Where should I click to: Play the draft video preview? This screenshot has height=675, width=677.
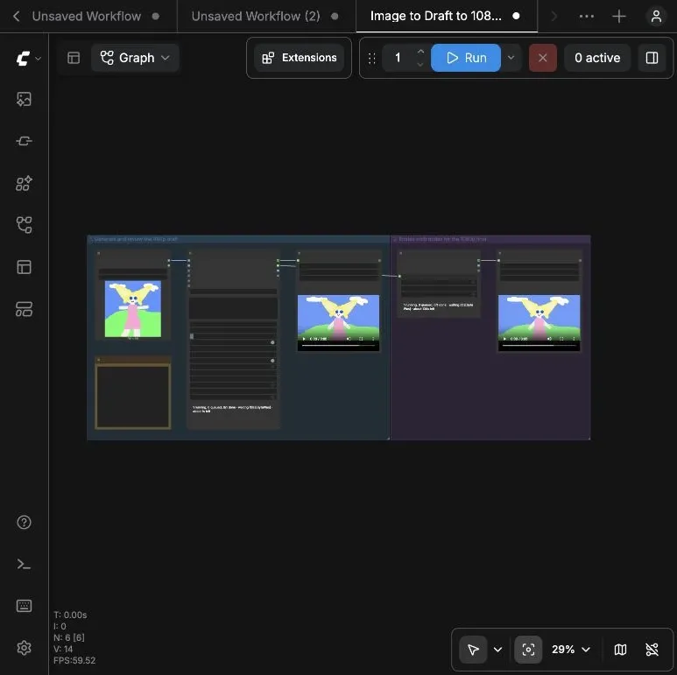304,339
